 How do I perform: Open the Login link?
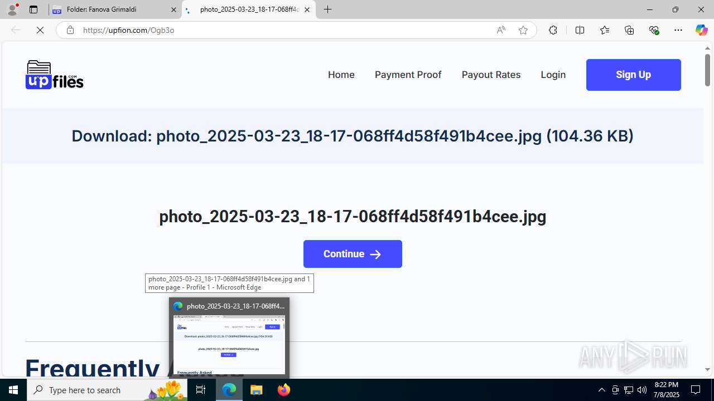tap(553, 75)
